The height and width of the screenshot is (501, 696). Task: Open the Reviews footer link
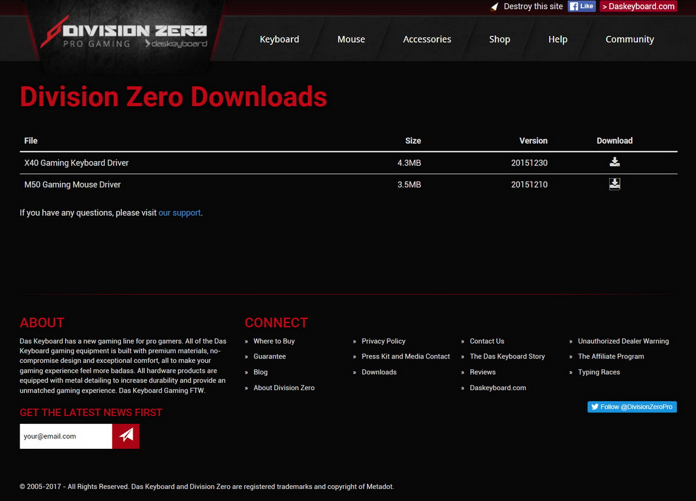(483, 372)
